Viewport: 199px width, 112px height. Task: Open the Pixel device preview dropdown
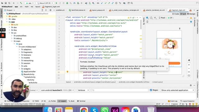(163, 18)
